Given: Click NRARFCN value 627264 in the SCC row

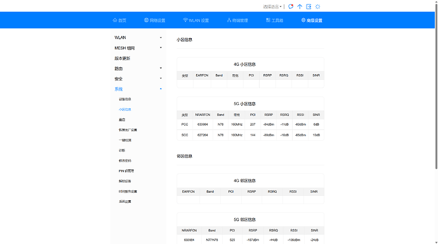Looking at the screenshot, I should pyautogui.click(x=202, y=135).
